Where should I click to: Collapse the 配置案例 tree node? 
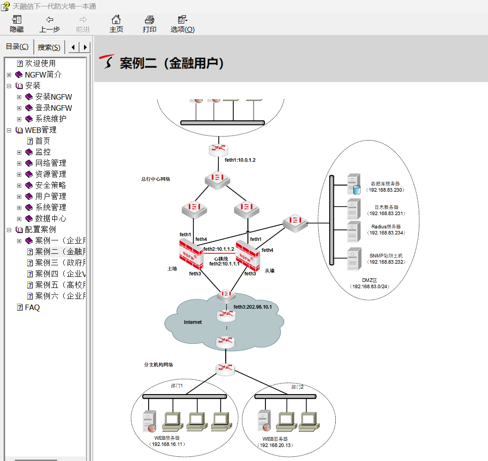point(9,230)
